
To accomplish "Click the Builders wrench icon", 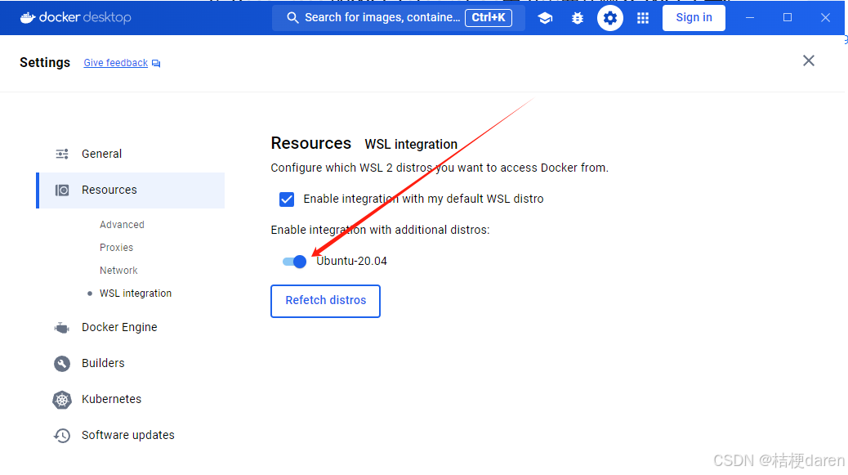I will point(62,364).
